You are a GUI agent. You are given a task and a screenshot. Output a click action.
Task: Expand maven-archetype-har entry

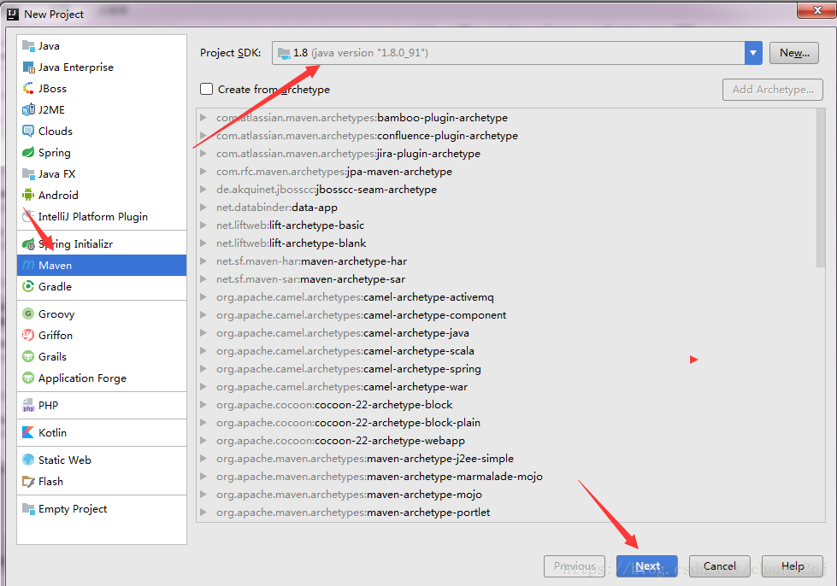pyautogui.click(x=203, y=261)
